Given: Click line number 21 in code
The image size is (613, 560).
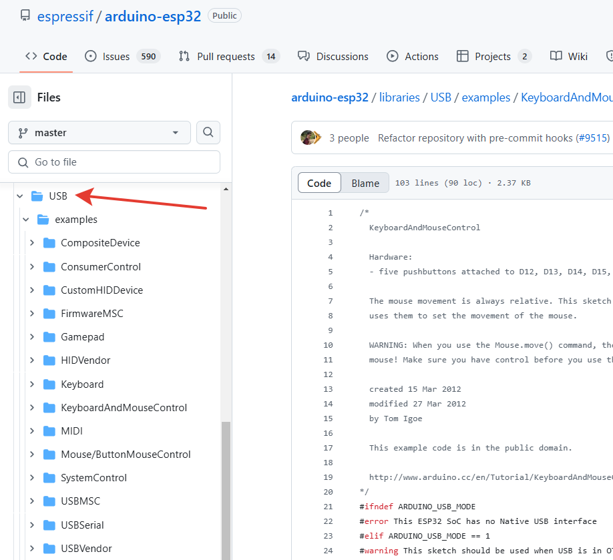Looking at the screenshot, I should [328, 507].
